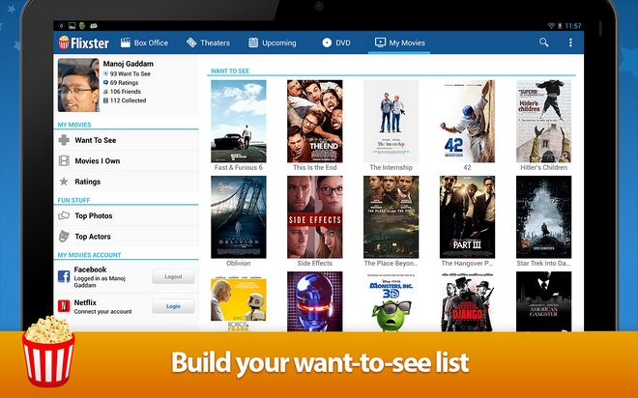Choose the Hitler's Children poster
The width and height of the screenshot is (638, 398).
542,121
